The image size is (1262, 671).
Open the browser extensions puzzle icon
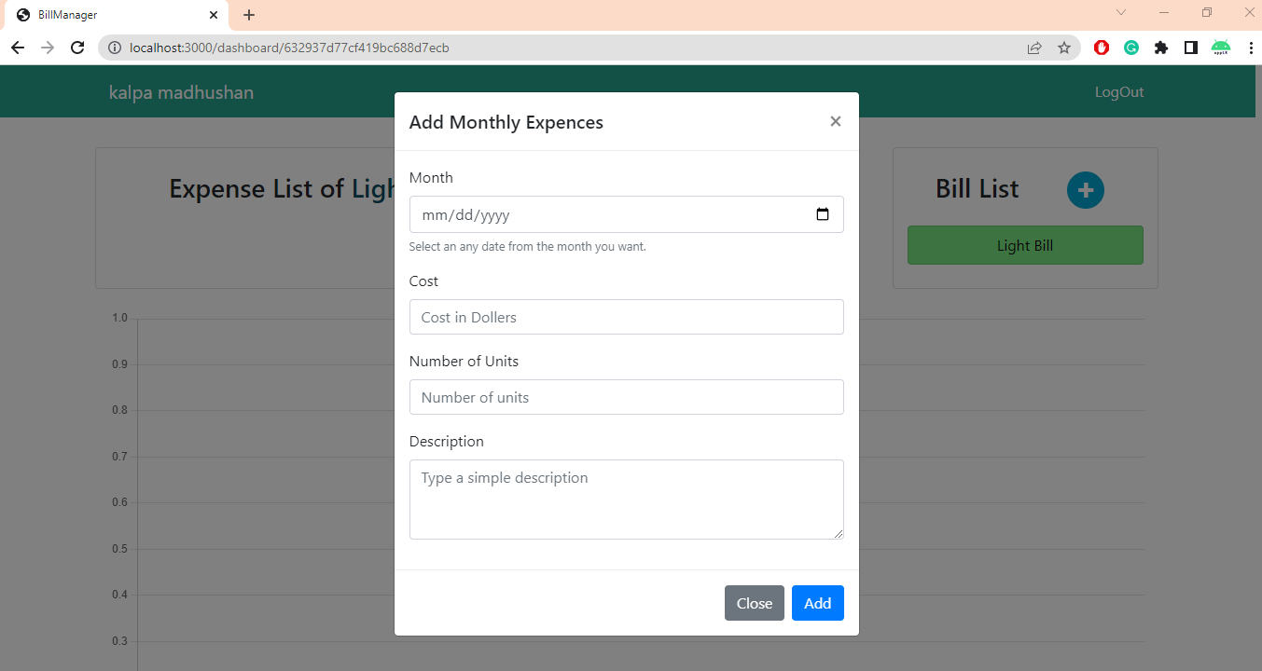tap(1161, 48)
